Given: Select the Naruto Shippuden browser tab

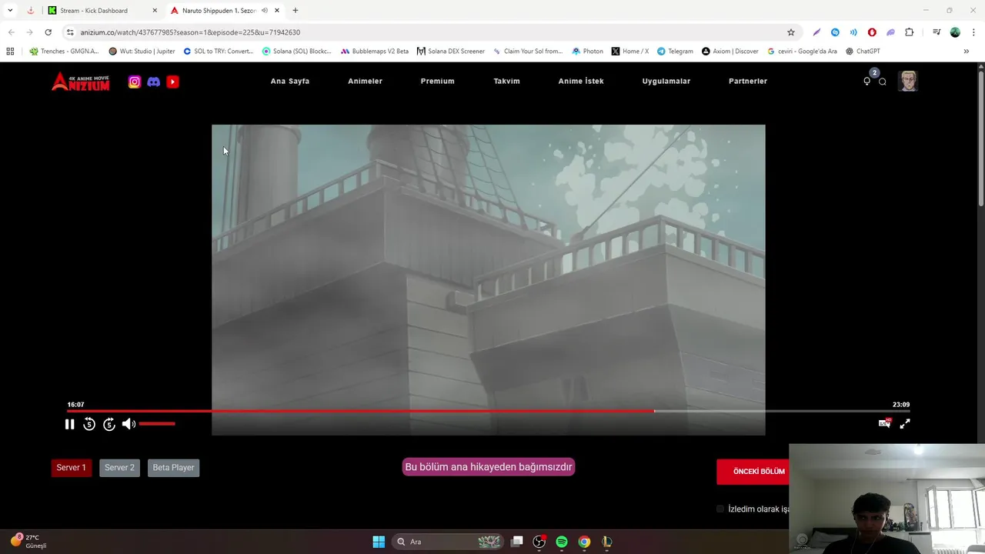Looking at the screenshot, I should [219, 11].
